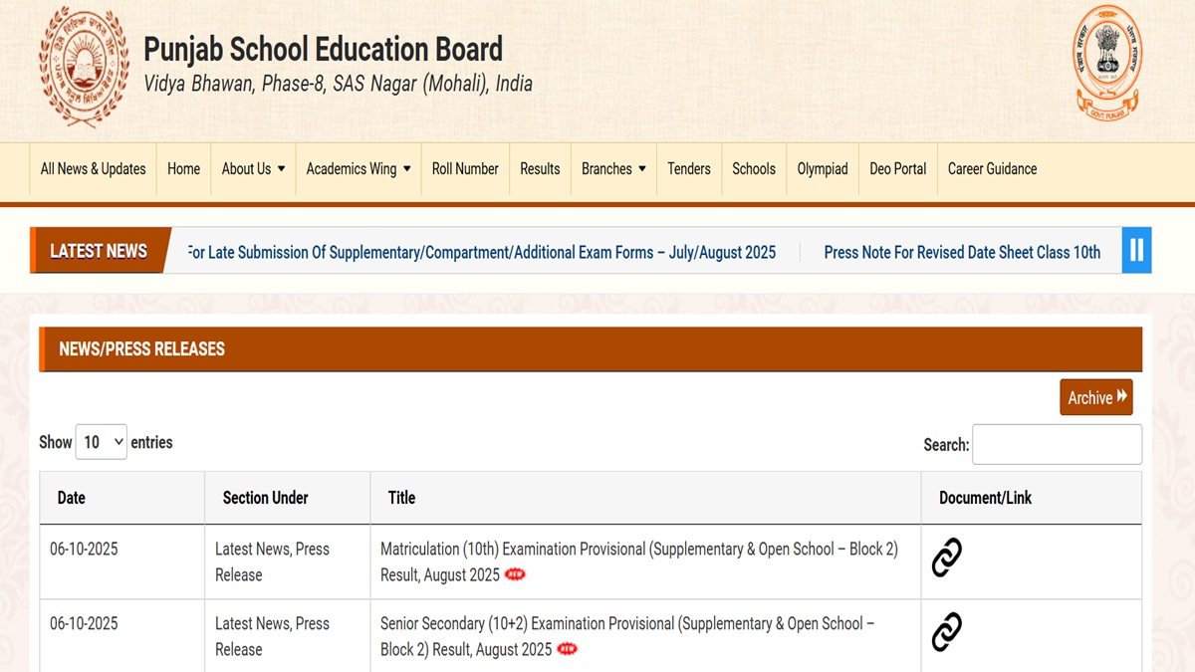The height and width of the screenshot is (672, 1195).
Task: Open Matriculation 10th result document link icon
Action: 946,559
